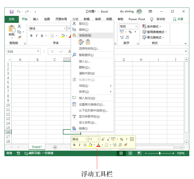
Task: Open 套用表格格式 dropdown
Action: pos(154,32)
